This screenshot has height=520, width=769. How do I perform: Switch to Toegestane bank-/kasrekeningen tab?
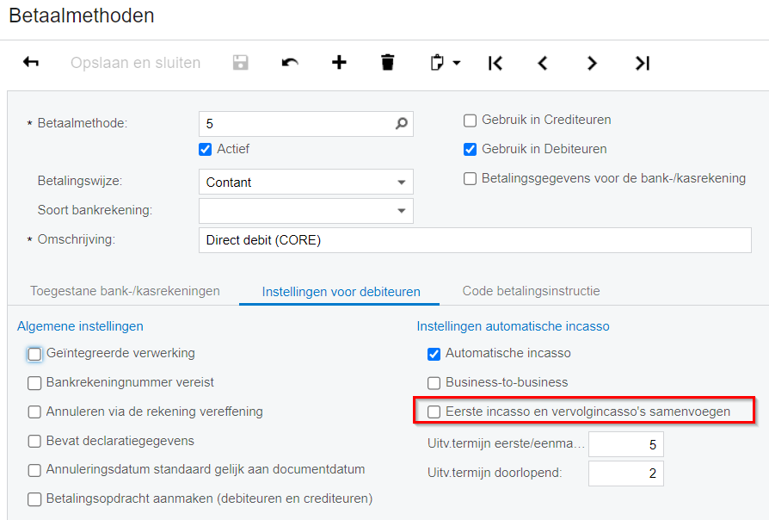coord(125,291)
